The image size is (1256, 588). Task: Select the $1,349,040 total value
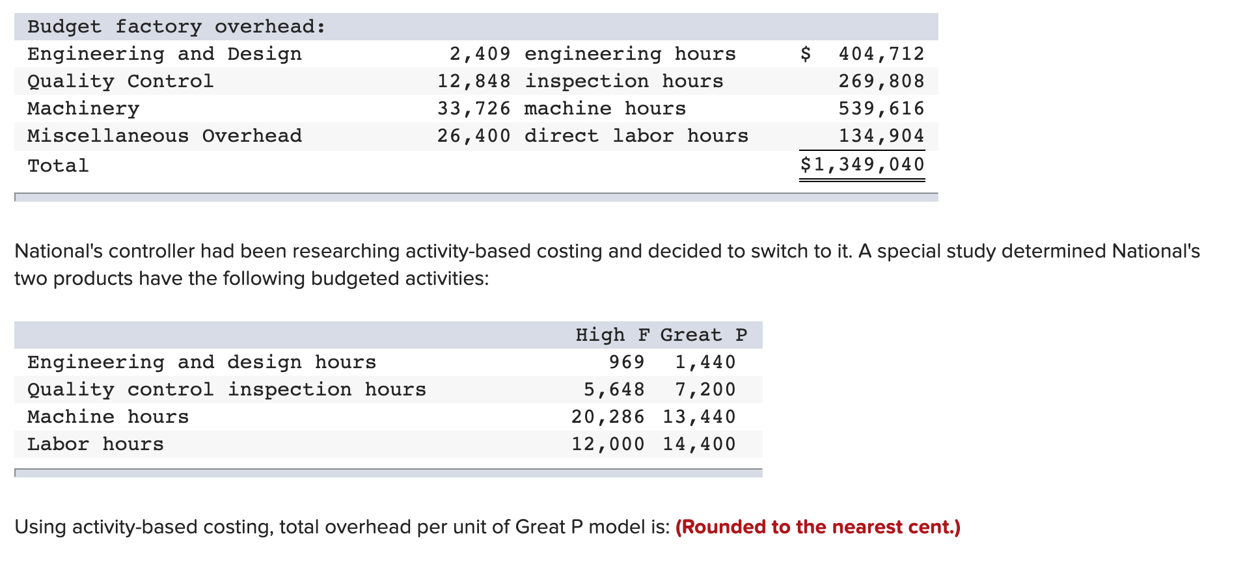click(862, 165)
